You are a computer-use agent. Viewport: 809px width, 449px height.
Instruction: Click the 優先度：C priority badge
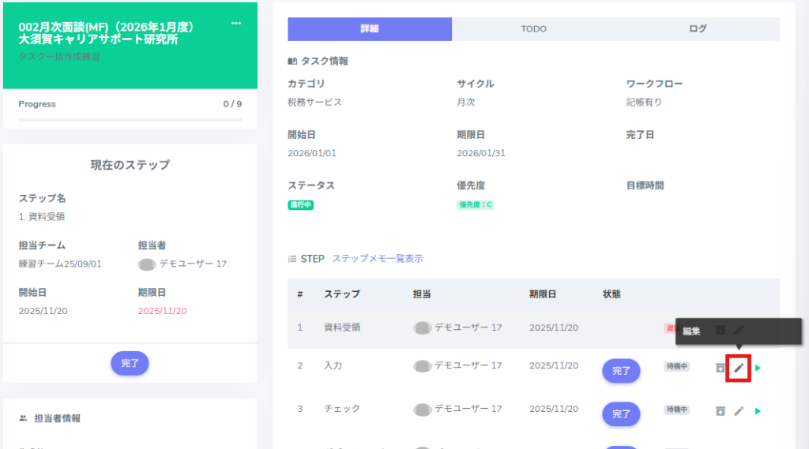(476, 205)
